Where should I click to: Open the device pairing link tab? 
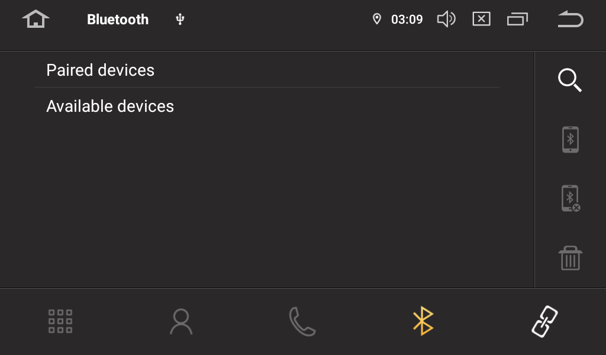[x=544, y=321]
